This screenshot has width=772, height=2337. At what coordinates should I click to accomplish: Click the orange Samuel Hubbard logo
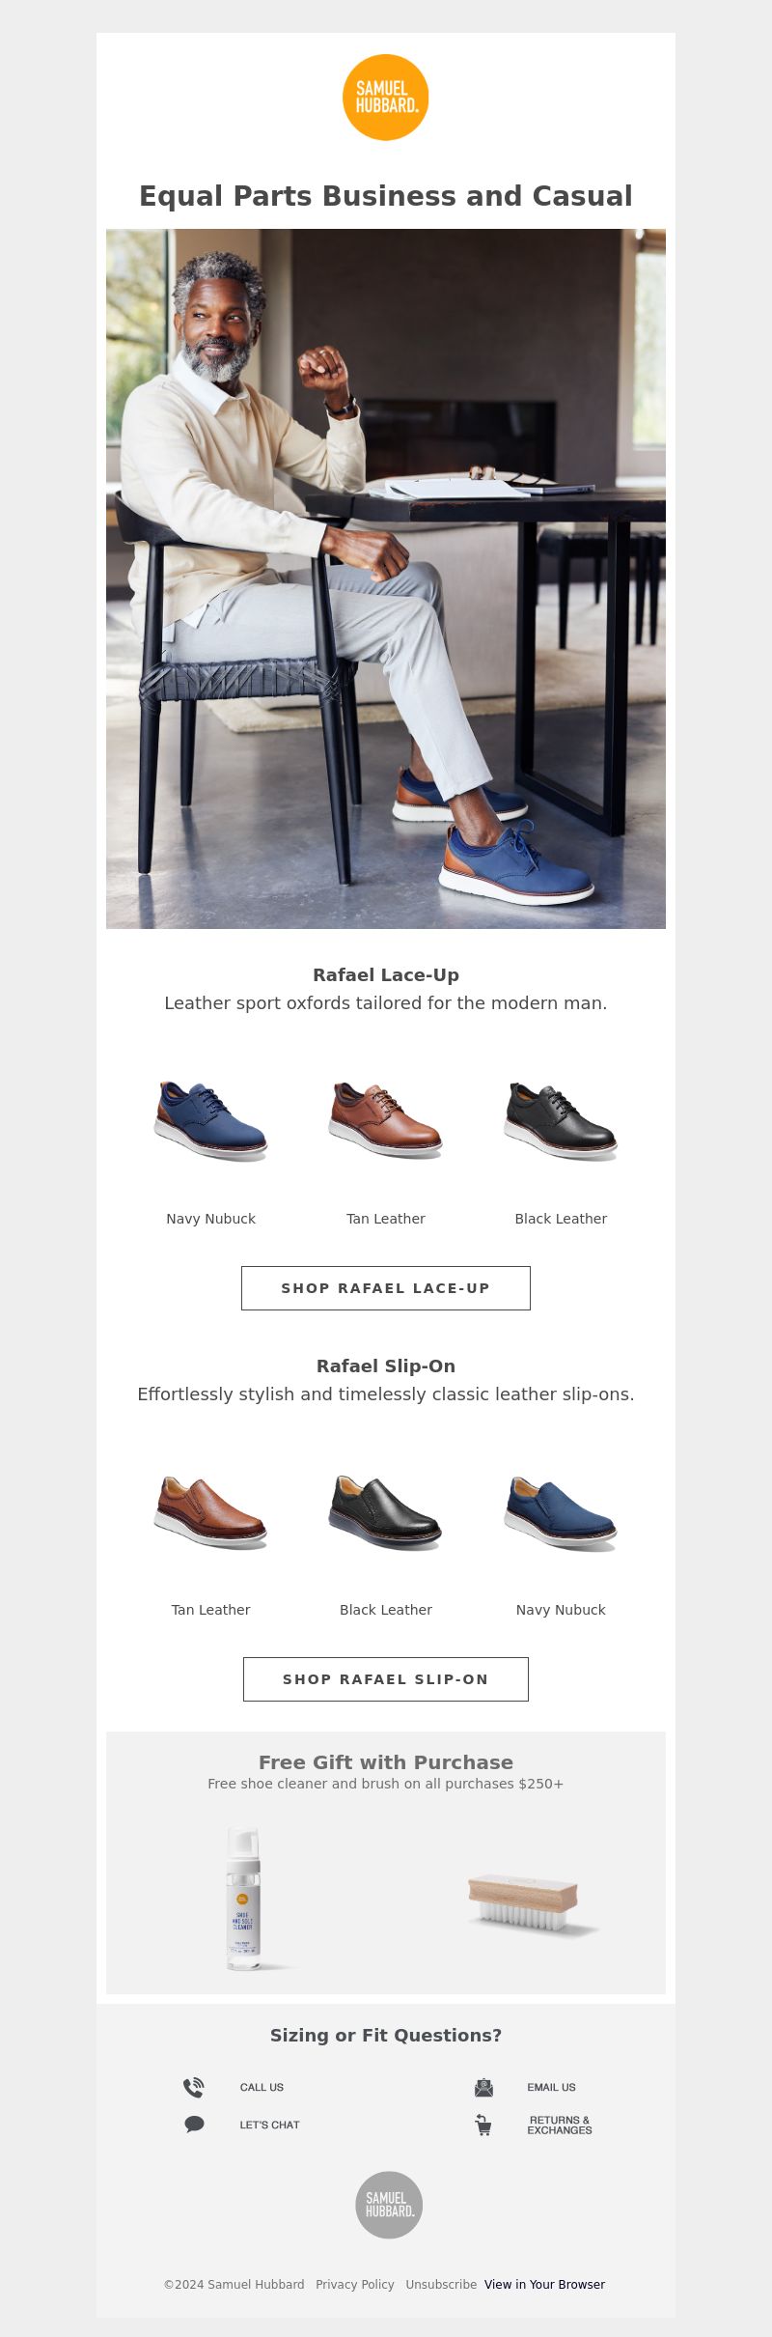386,98
